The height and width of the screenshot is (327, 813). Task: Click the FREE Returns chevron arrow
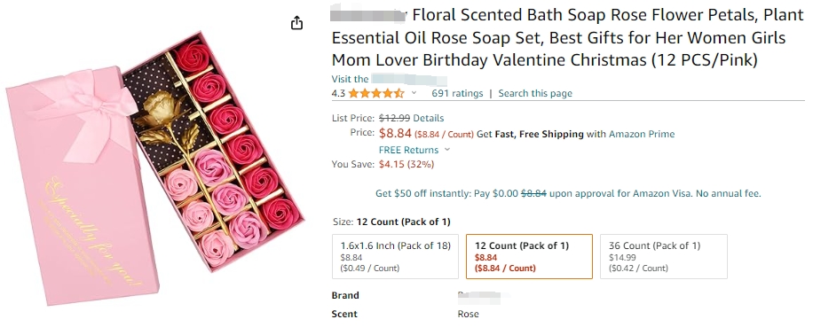coord(447,150)
